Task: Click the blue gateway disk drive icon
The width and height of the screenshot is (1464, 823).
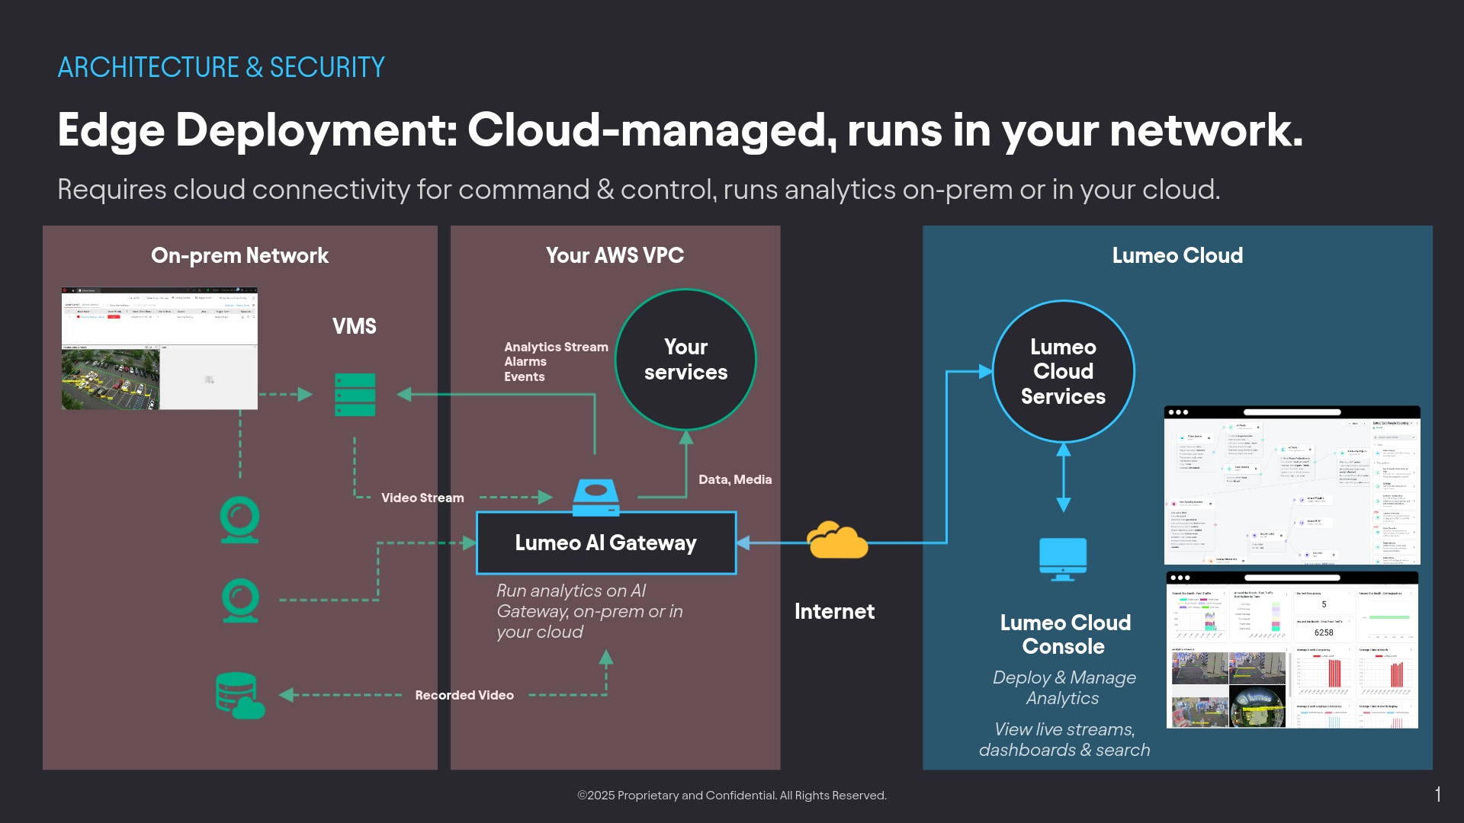Action: [596, 497]
